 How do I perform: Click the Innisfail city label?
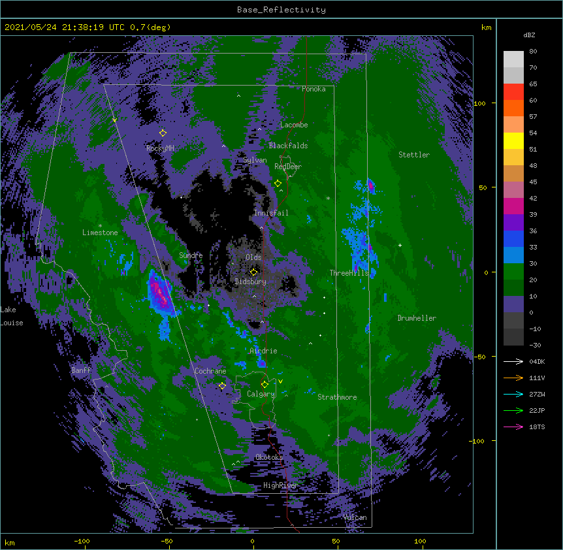pyautogui.click(x=271, y=213)
